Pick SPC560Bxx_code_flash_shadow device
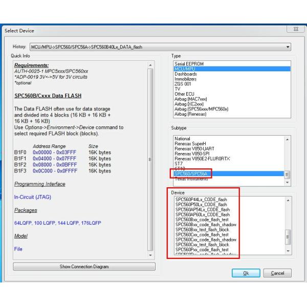 (230, 225)
